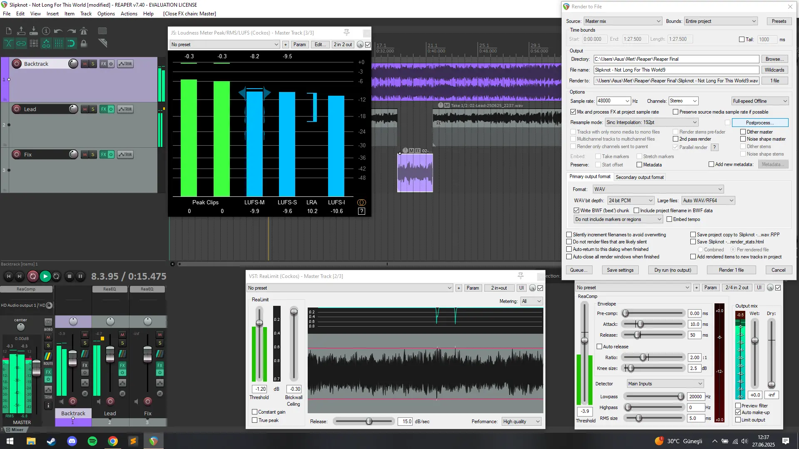Toggle item grouping link icon
The height and width of the screenshot is (449, 799).
click(21, 43)
